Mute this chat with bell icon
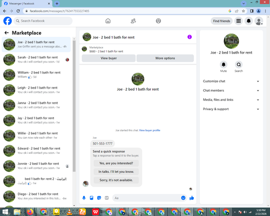Screen dimensions: 270x216 (224, 64)
